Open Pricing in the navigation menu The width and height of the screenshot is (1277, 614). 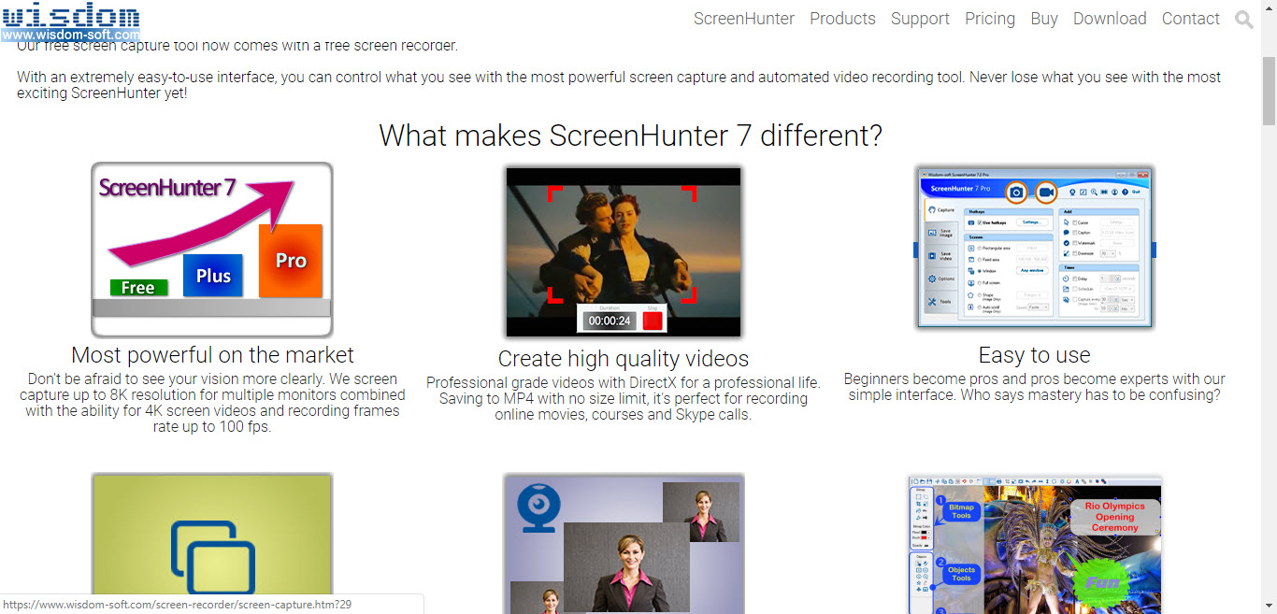coord(990,18)
